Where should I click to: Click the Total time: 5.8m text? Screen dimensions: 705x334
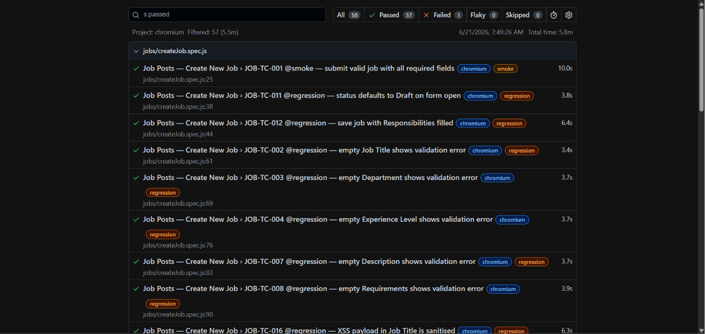550,32
